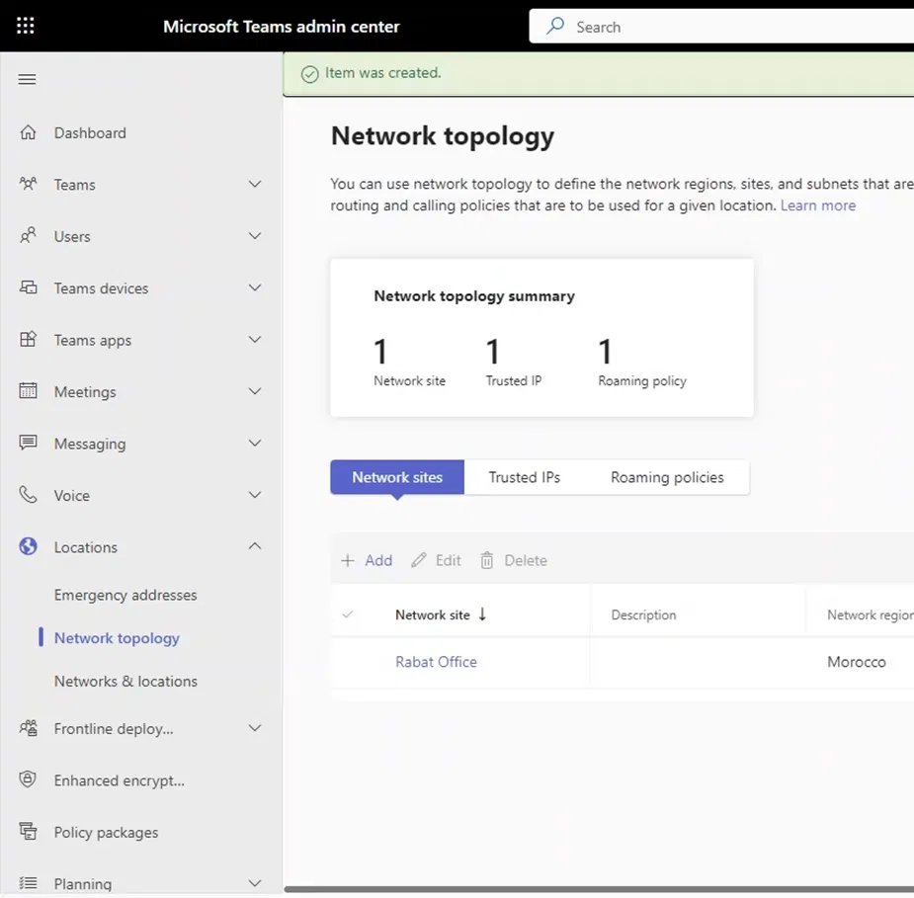Click Add to create a network site
This screenshot has height=898, width=914.
[x=367, y=560]
